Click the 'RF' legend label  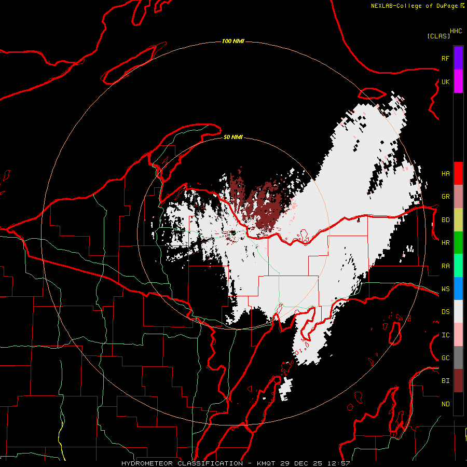pos(445,58)
